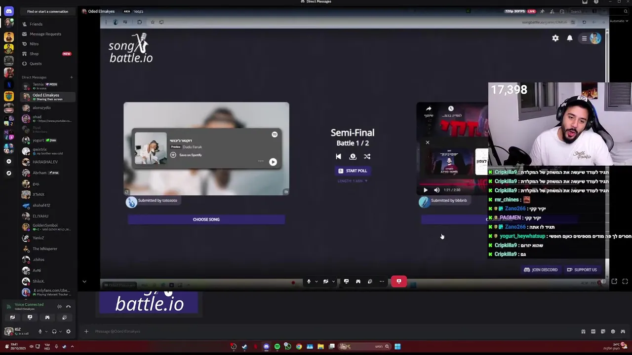Viewport: 632px width, 355px height.
Task: Open the Discord home icon in server list
Action: click(9, 11)
